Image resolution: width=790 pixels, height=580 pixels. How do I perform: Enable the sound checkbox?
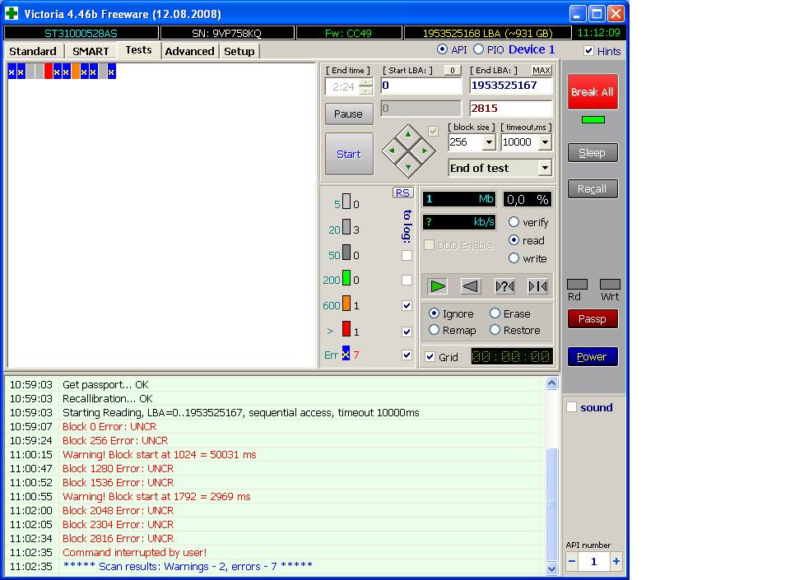click(571, 406)
